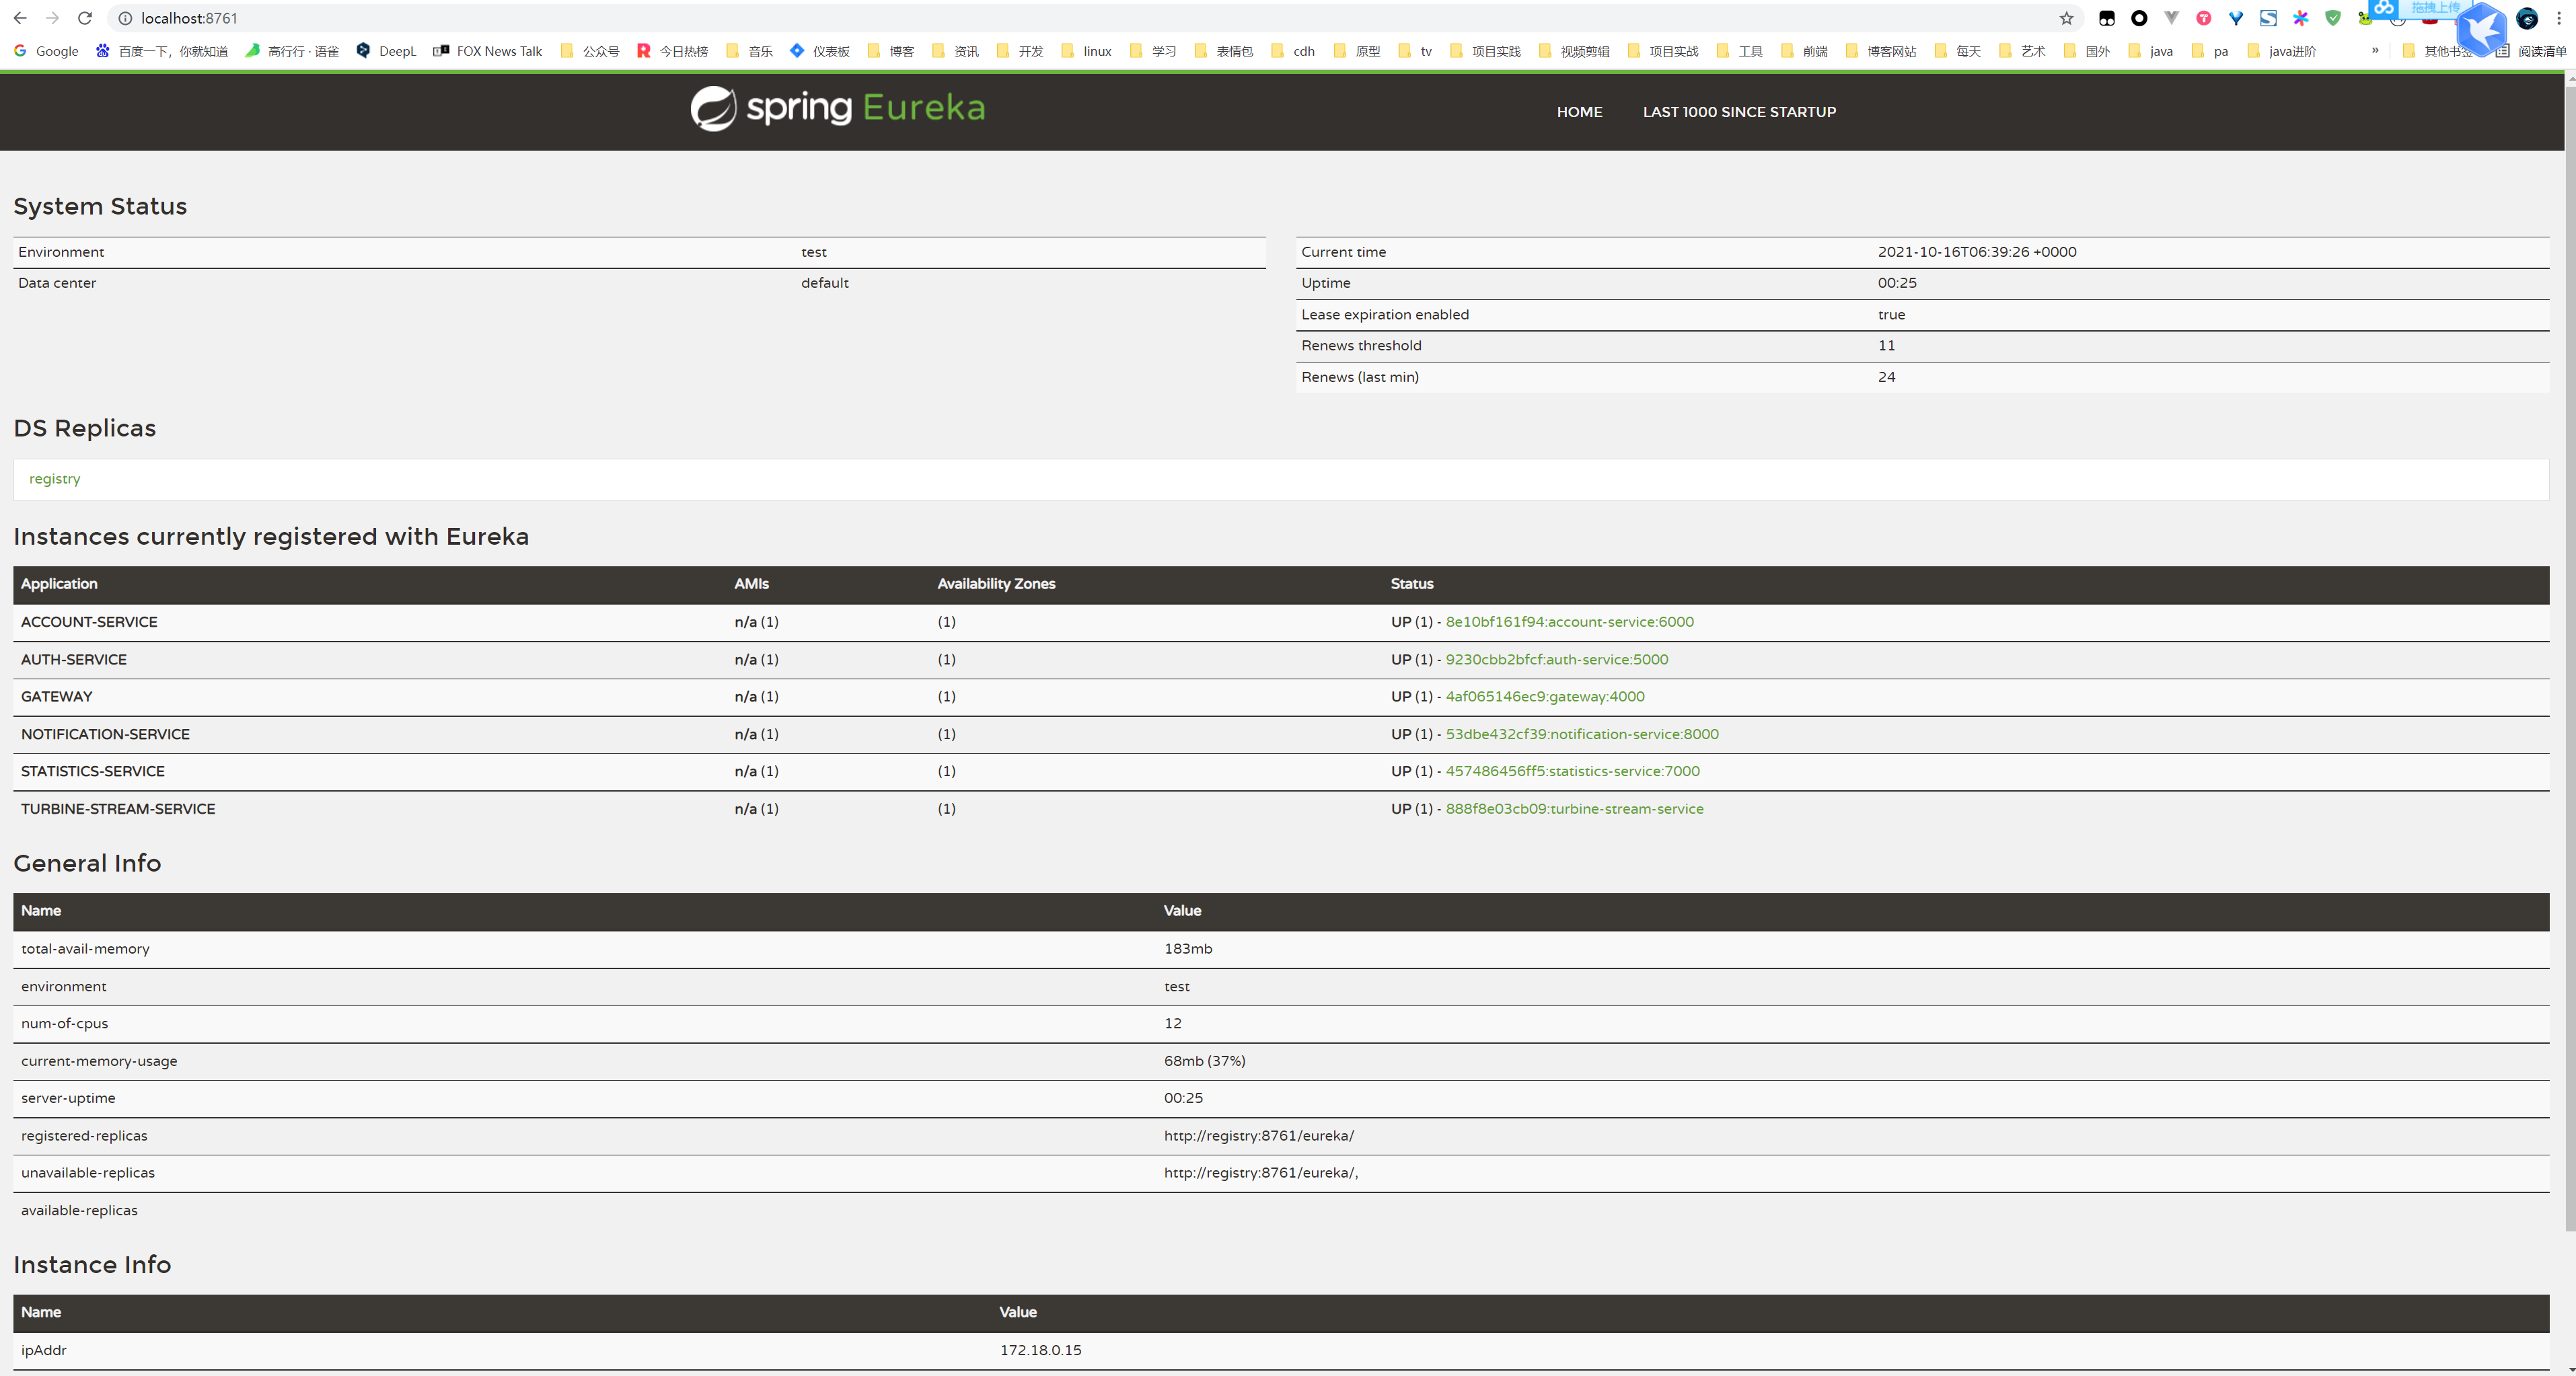Open the auth-service:5000 instance link

point(1556,660)
